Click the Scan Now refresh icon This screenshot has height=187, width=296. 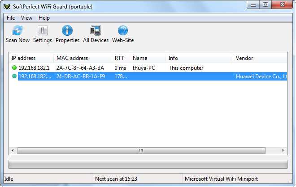17,30
